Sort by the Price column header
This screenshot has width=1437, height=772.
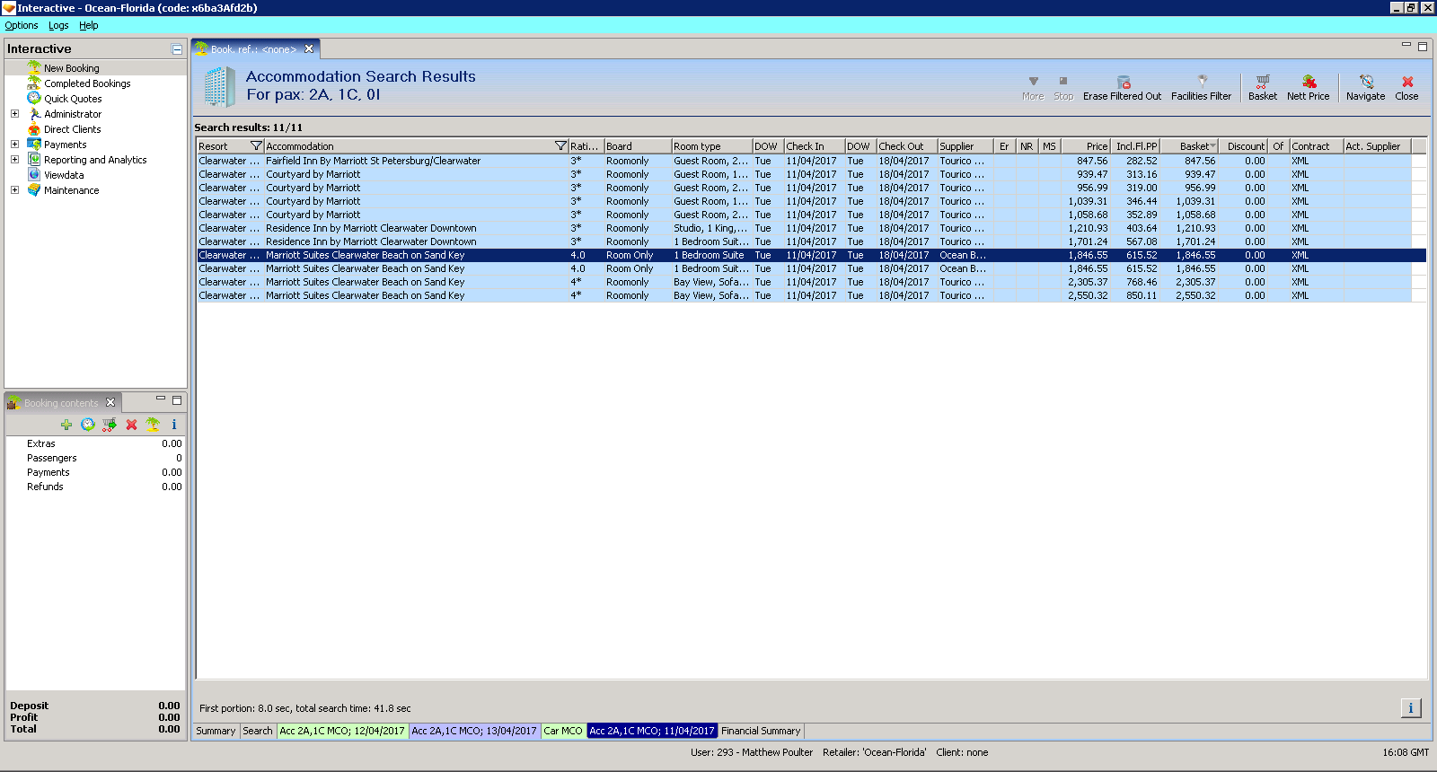[1086, 146]
